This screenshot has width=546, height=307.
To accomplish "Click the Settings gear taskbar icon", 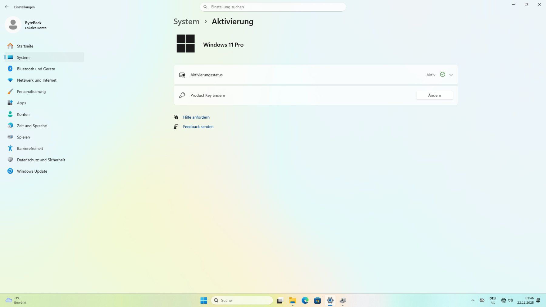I will [330, 300].
